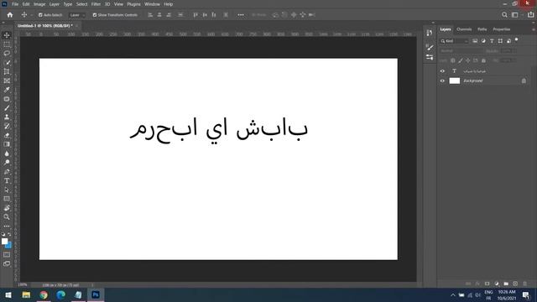Click the delete layer trash icon

[x=524, y=284]
